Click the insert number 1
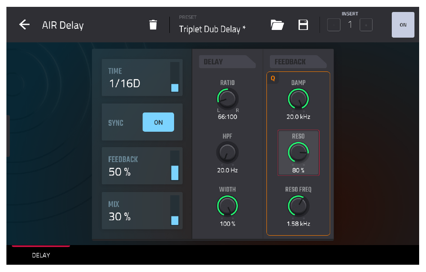The image size is (426, 272). coord(350,25)
